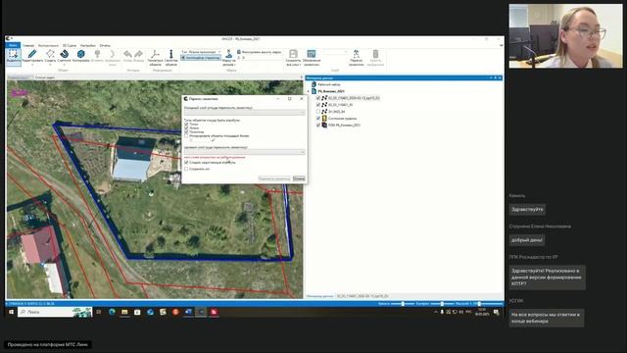Adjust the Яркость slider

click(403, 304)
